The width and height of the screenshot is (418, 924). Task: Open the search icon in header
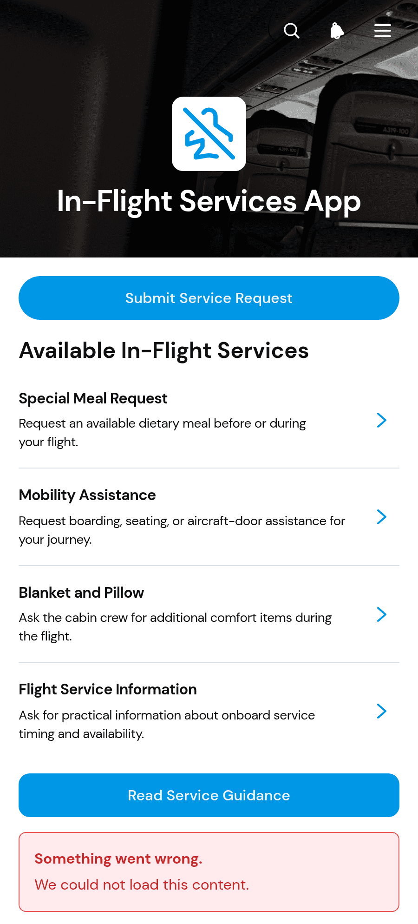click(x=292, y=31)
